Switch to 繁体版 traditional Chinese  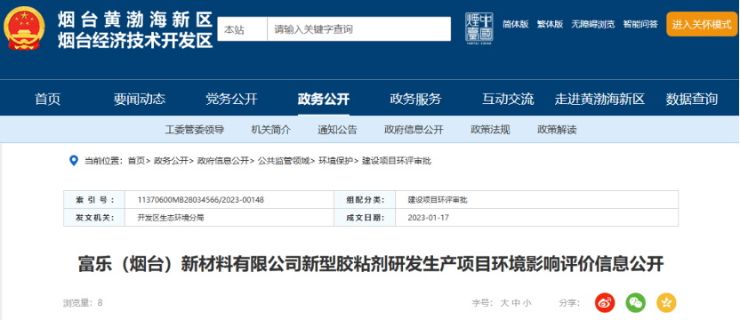[x=550, y=24]
